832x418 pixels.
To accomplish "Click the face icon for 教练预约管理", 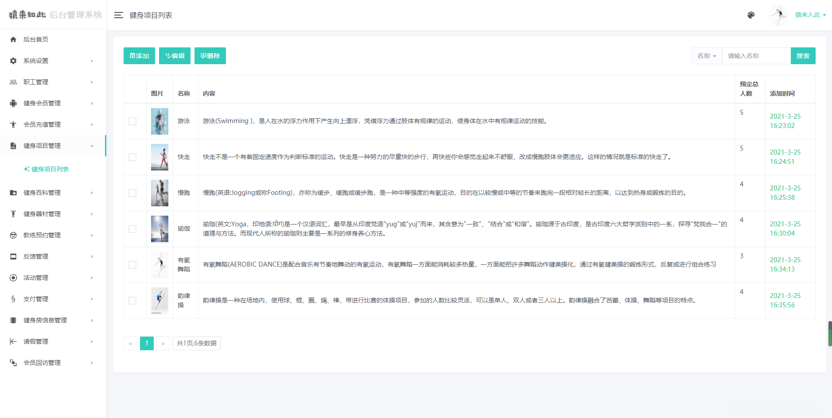I will (x=13, y=235).
